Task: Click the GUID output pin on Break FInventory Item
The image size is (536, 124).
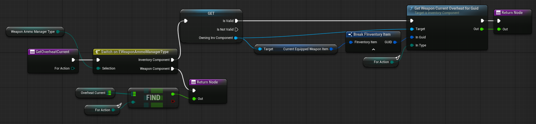Action: click(395, 42)
